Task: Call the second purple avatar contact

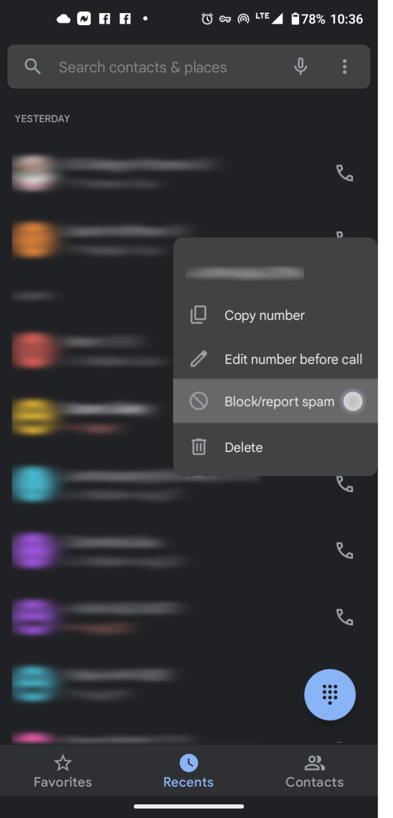Action: (345, 617)
